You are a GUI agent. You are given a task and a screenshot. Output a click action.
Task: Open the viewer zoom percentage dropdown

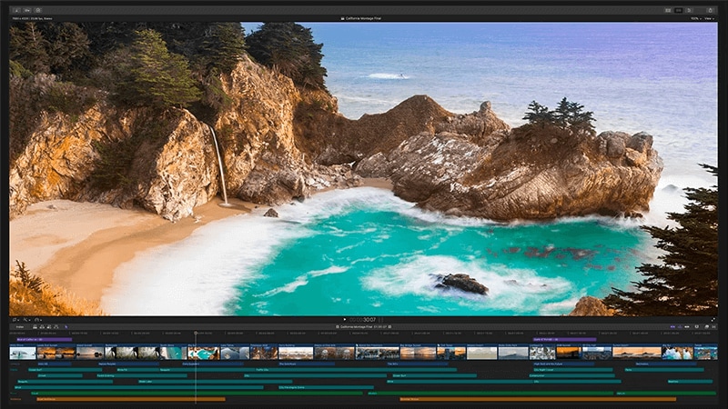[x=695, y=18]
